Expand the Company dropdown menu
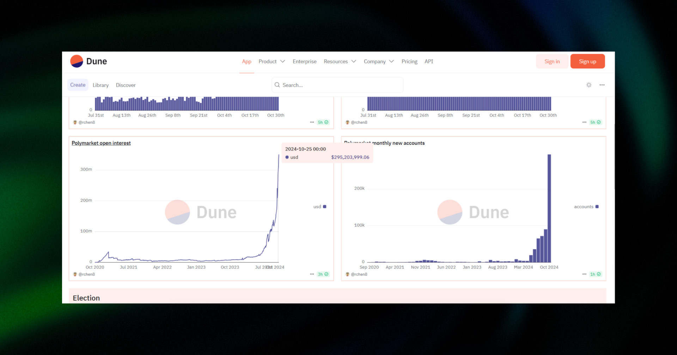Image resolution: width=677 pixels, height=355 pixels. pyautogui.click(x=378, y=61)
